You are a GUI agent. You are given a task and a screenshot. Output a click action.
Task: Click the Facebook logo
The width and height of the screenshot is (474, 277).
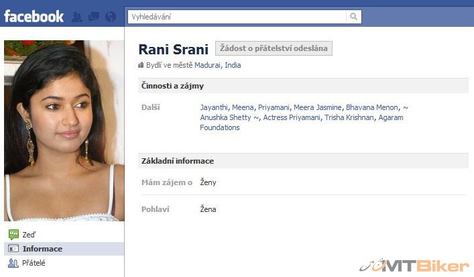point(34,16)
